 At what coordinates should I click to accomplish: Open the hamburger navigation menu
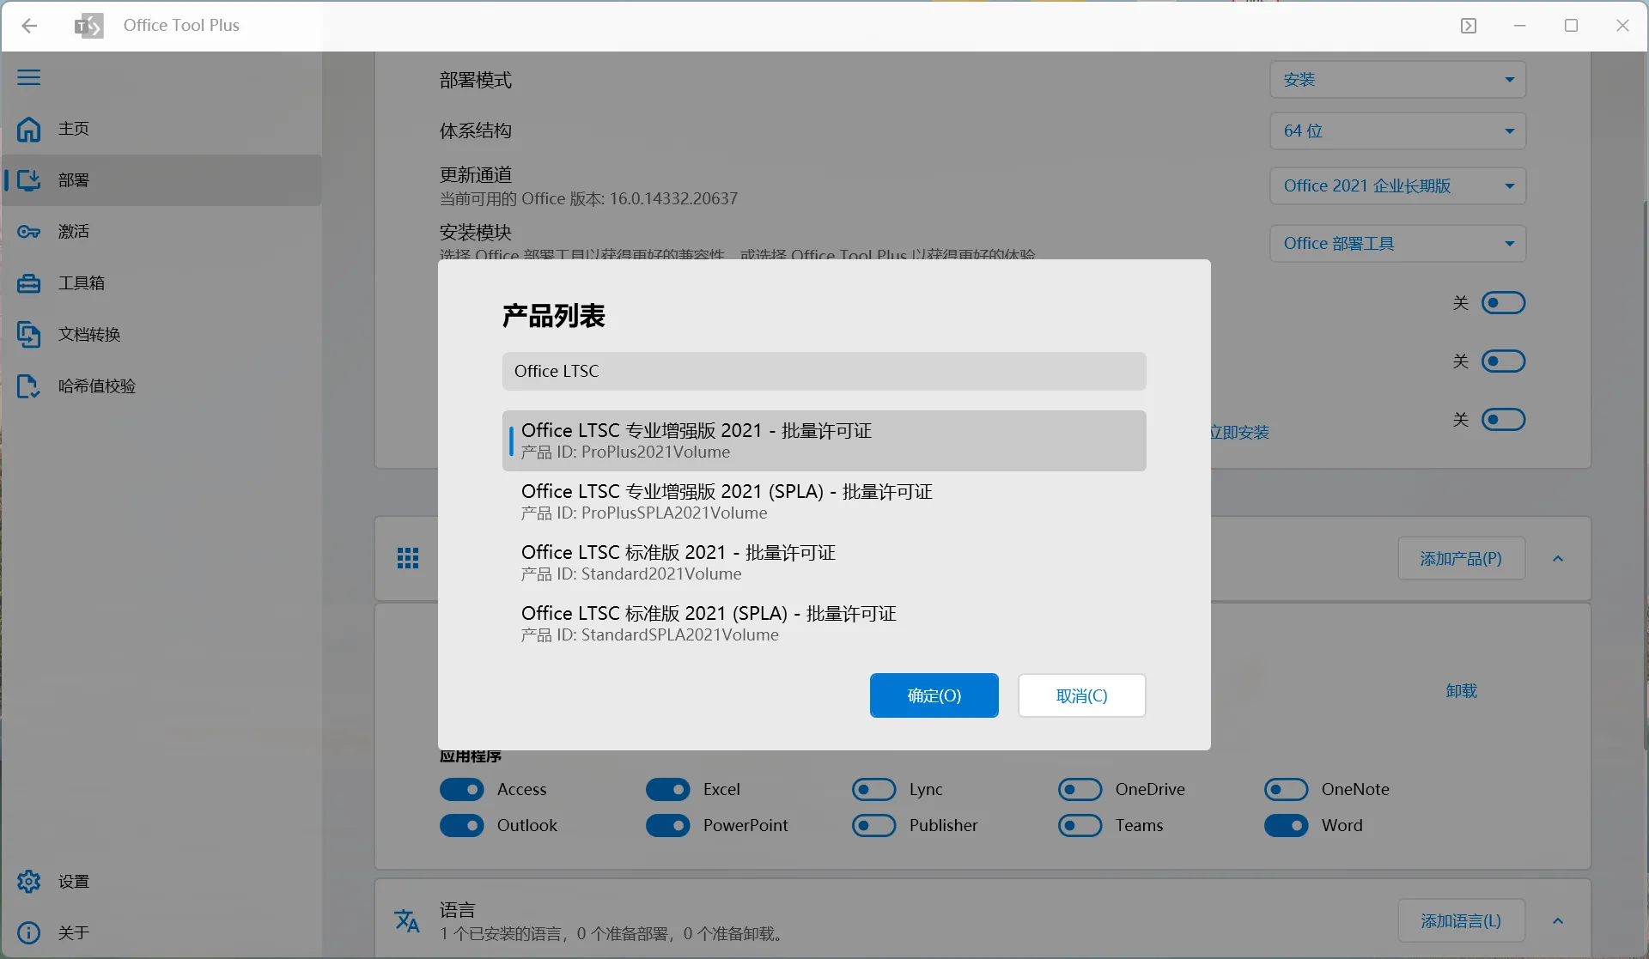(28, 77)
